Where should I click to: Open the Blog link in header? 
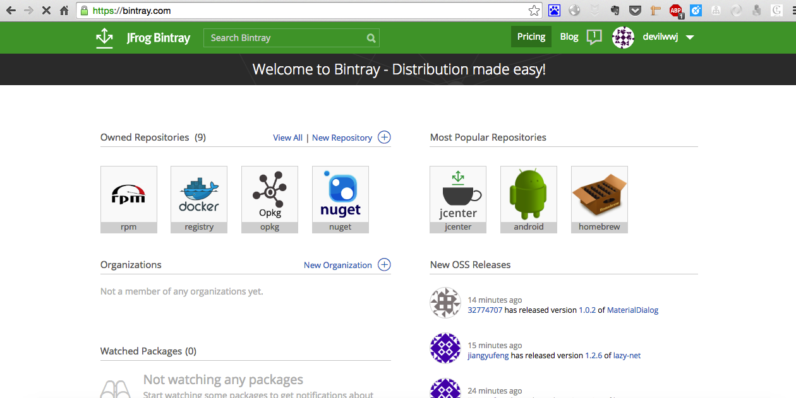click(x=569, y=37)
